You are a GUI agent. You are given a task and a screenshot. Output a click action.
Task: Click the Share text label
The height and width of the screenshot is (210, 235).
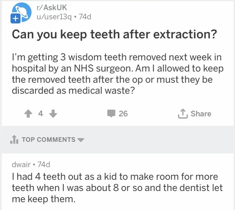(x=201, y=113)
